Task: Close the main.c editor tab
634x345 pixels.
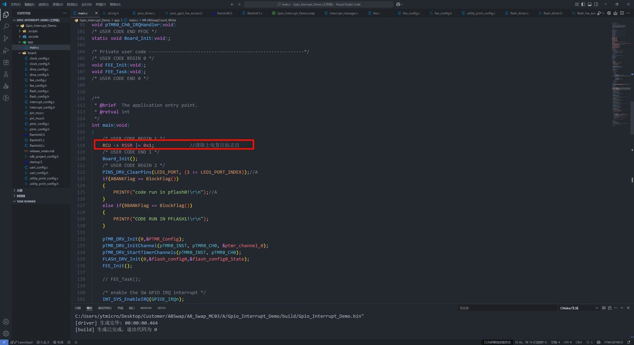Action: pos(96,13)
